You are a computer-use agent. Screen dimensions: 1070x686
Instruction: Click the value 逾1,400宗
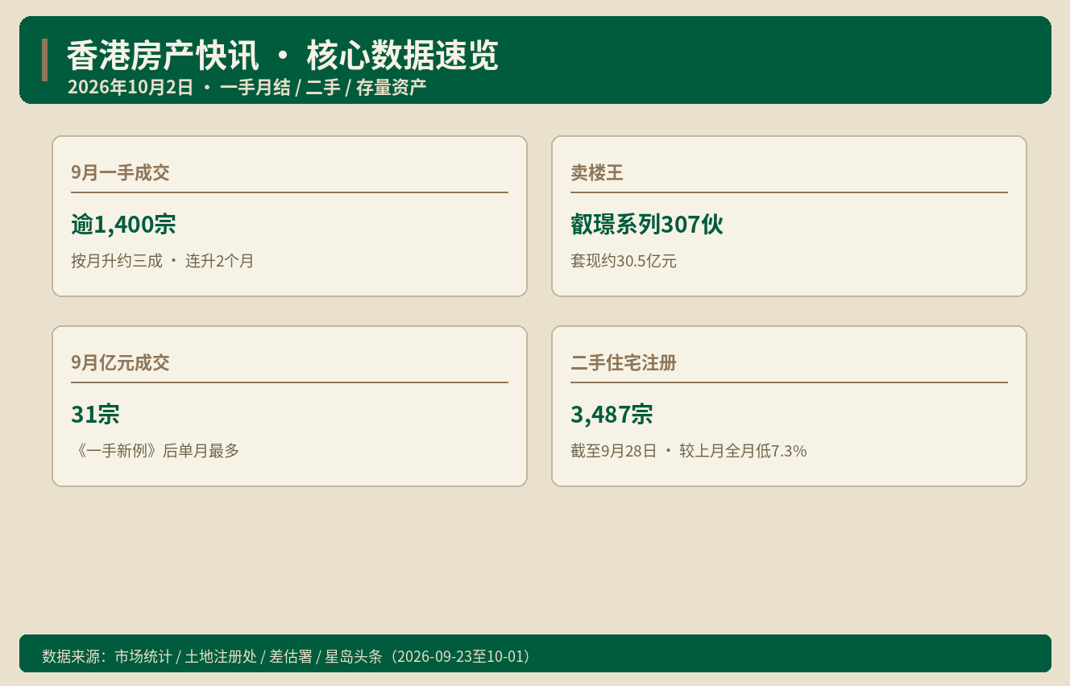click(123, 225)
